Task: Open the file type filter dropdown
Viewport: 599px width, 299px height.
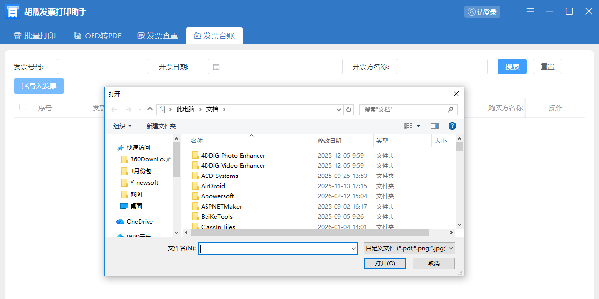Action: tap(410, 248)
